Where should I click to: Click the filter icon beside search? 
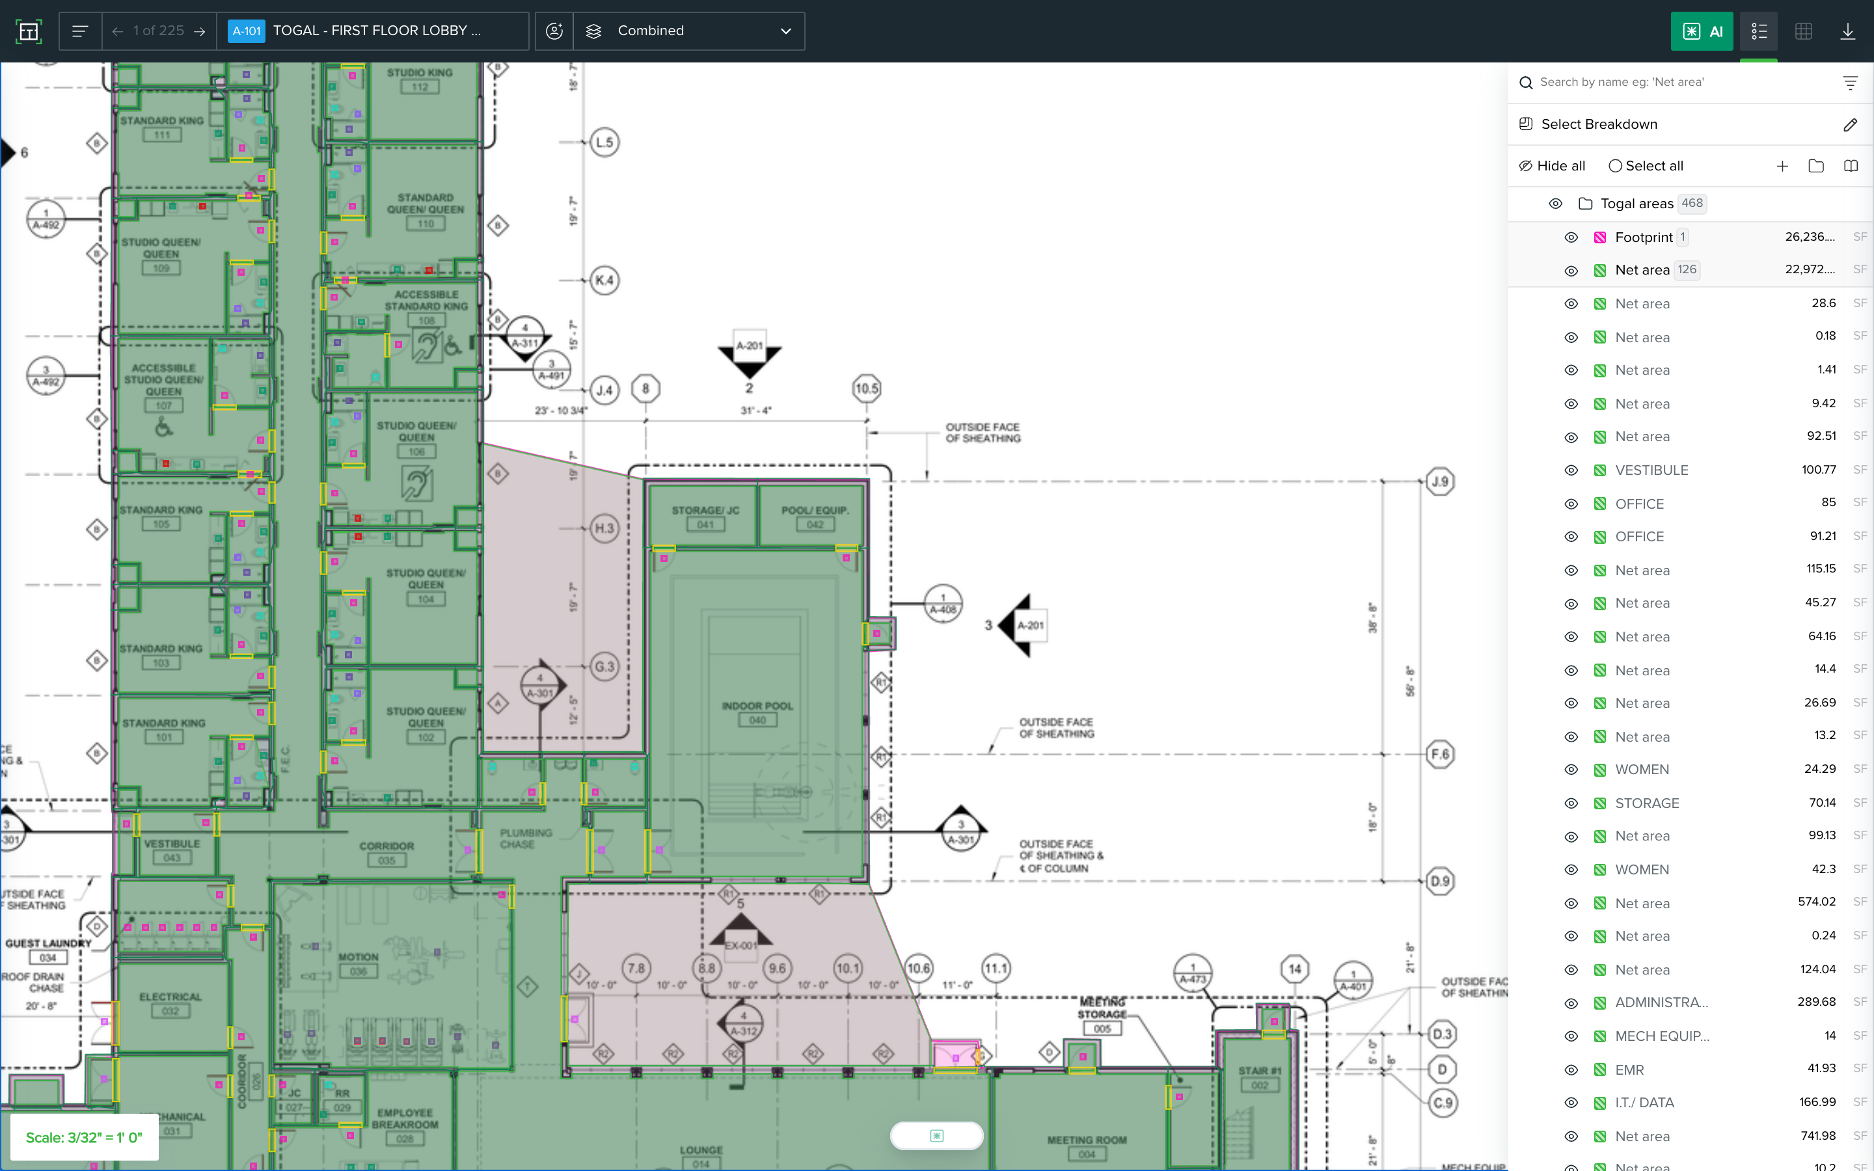pos(1850,82)
